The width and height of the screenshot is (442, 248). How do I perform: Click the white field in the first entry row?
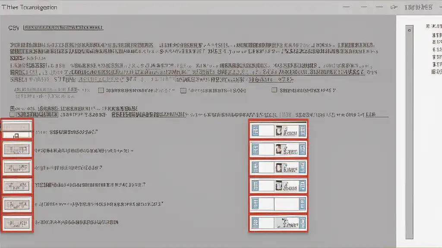[x=266, y=131]
